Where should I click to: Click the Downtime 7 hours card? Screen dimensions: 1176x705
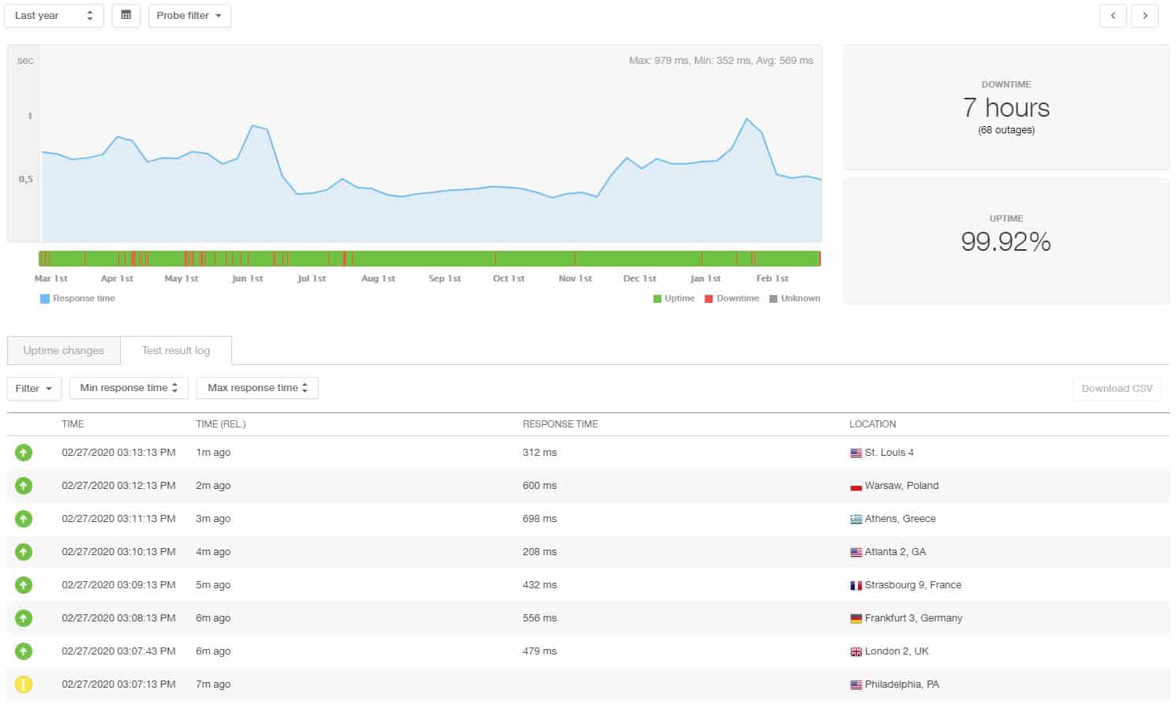(x=1006, y=107)
